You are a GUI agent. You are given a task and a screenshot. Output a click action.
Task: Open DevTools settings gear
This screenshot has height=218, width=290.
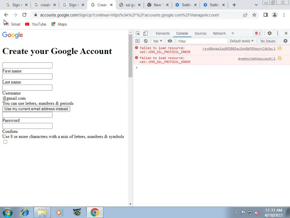[270, 33]
